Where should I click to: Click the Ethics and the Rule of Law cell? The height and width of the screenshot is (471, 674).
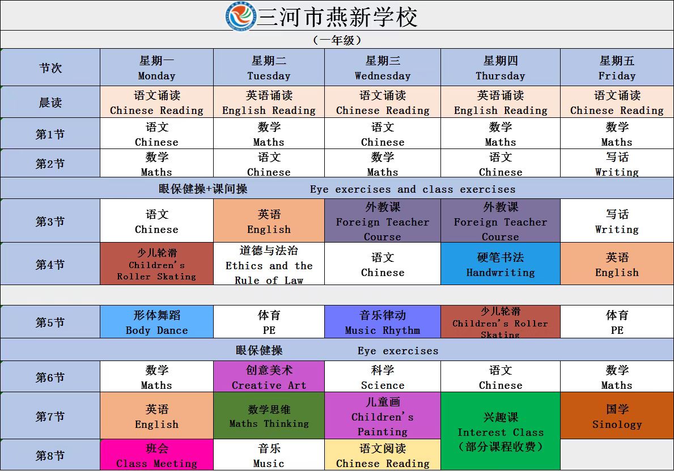click(269, 265)
